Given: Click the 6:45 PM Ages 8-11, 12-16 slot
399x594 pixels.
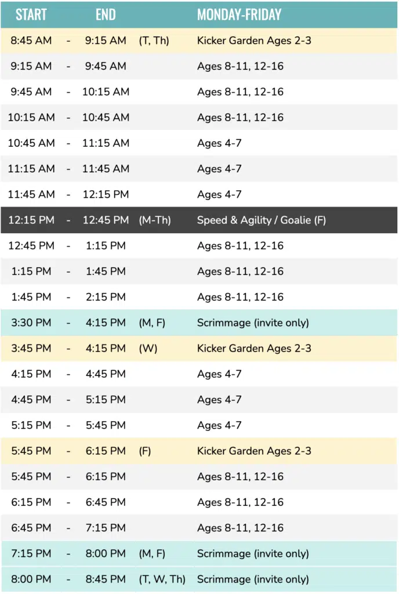Looking at the screenshot, I should click(x=199, y=528).
